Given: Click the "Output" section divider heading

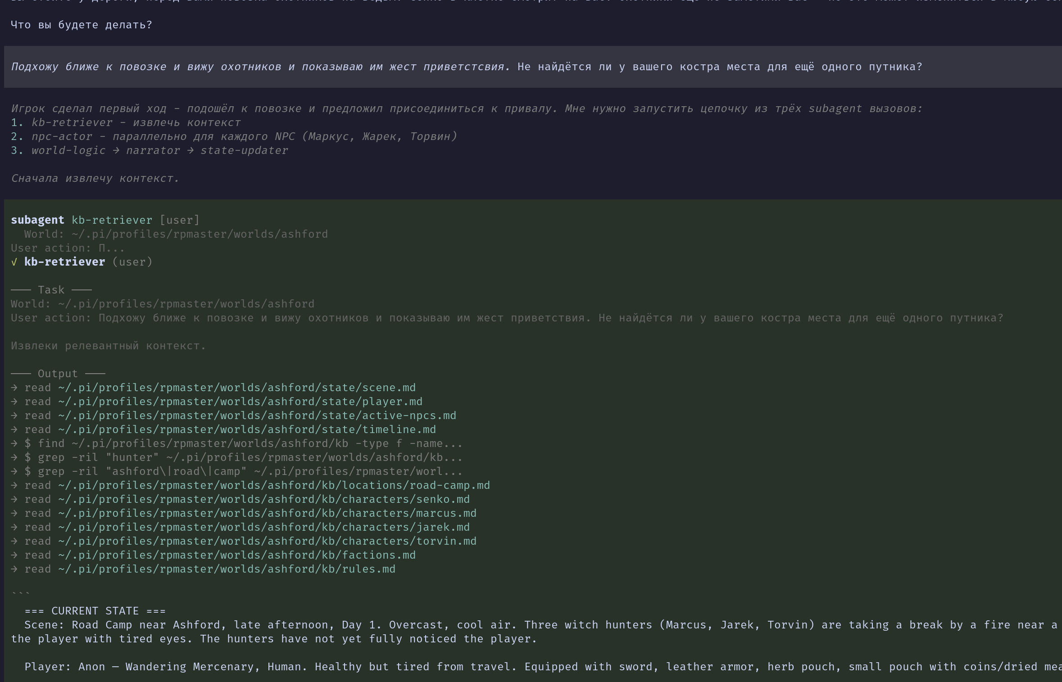Looking at the screenshot, I should coord(58,374).
